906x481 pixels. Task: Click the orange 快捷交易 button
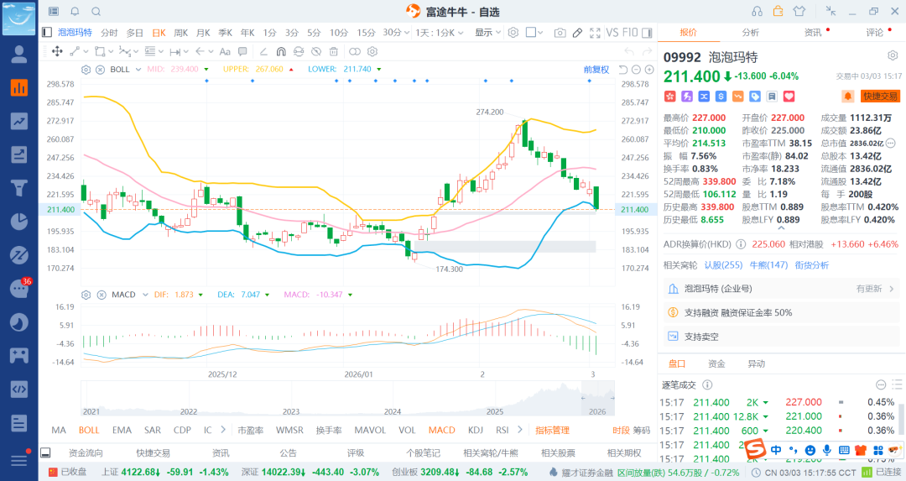tap(880, 97)
